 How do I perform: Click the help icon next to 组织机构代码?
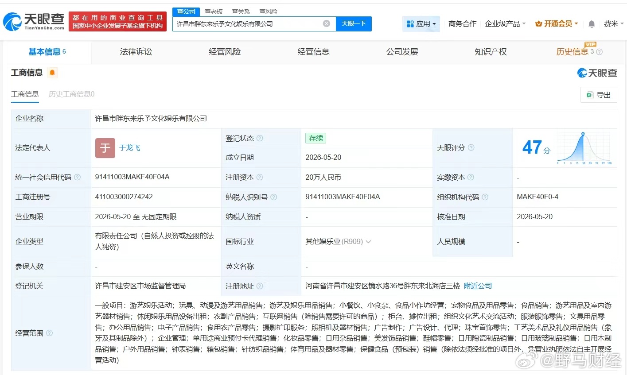tap(485, 197)
